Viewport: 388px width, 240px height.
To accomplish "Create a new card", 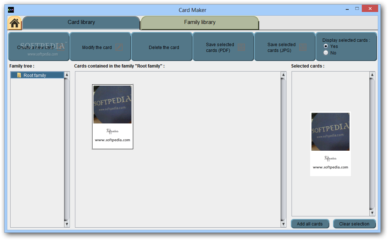I will coord(39,47).
